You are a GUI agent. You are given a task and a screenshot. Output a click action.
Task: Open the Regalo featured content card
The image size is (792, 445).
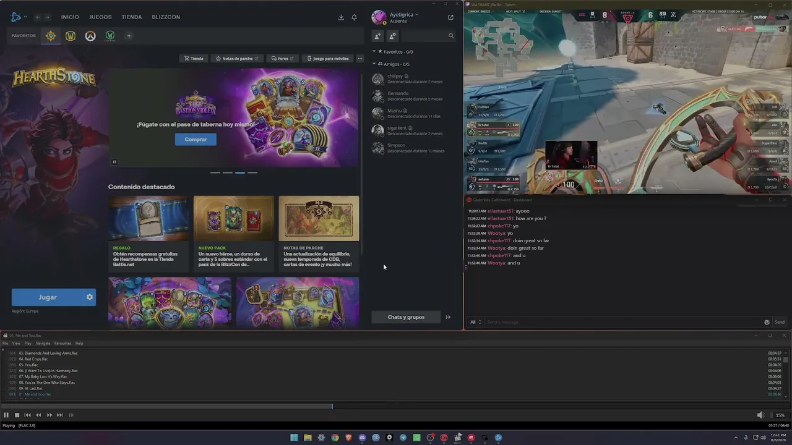(x=148, y=233)
